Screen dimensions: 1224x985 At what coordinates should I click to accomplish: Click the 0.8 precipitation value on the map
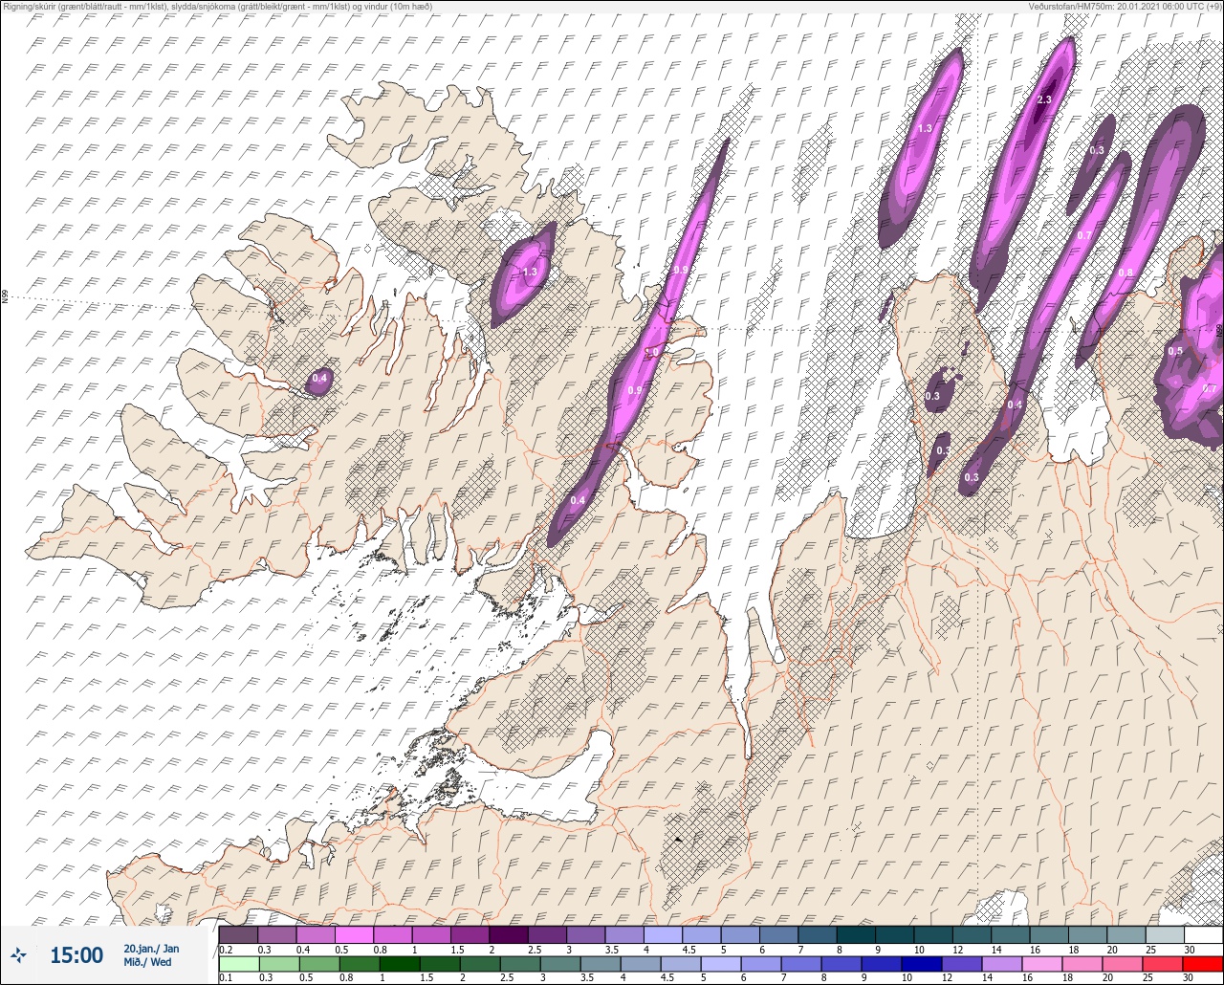[x=1126, y=273]
